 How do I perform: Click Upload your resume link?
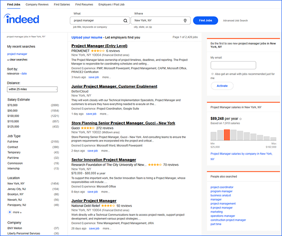[x=87, y=37]
